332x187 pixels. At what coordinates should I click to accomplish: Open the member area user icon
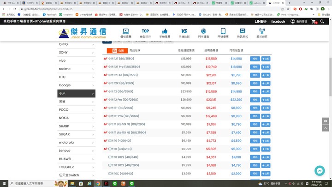299,21
